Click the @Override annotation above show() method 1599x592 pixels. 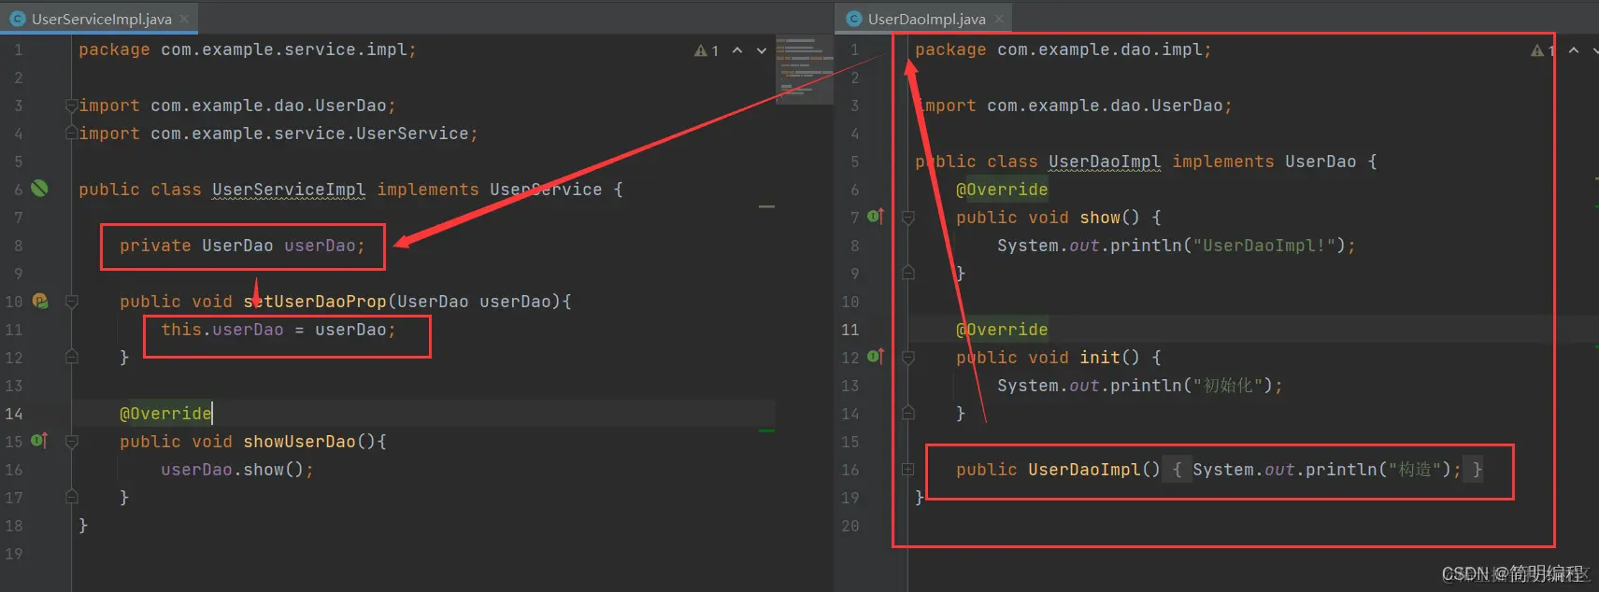(x=1002, y=190)
